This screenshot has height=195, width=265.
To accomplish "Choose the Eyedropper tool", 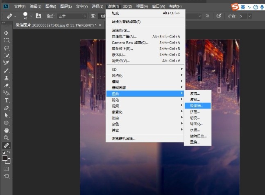I will tap(6, 63).
